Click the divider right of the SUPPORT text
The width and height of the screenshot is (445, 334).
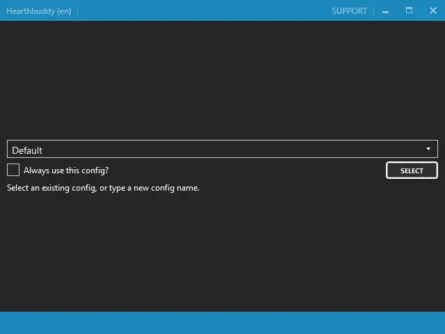point(374,11)
